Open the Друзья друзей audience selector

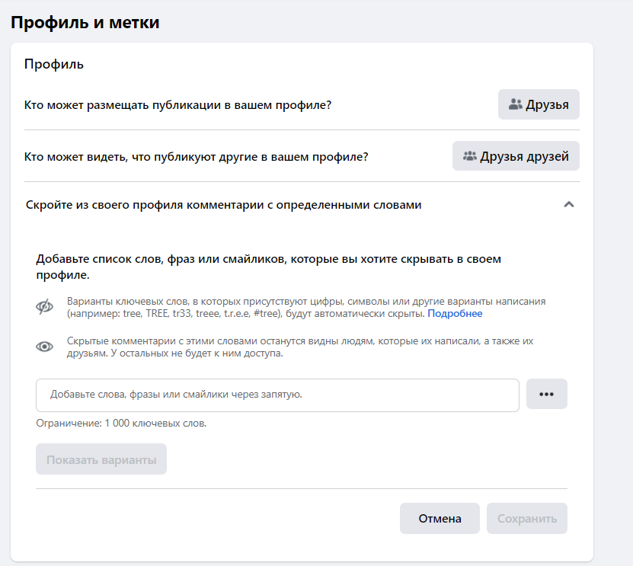click(x=516, y=156)
